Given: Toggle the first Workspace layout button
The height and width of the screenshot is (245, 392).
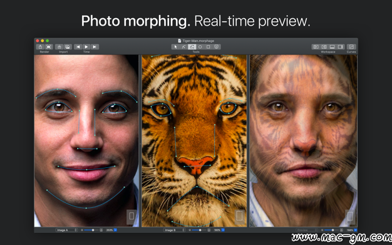Looking at the screenshot, I should click(x=316, y=47).
